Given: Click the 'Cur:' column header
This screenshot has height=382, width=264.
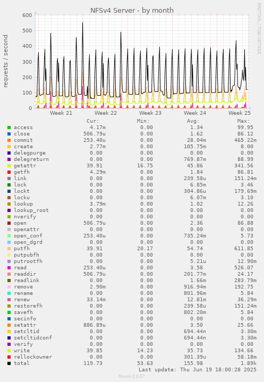Looking at the screenshot, I should (x=93, y=121).
